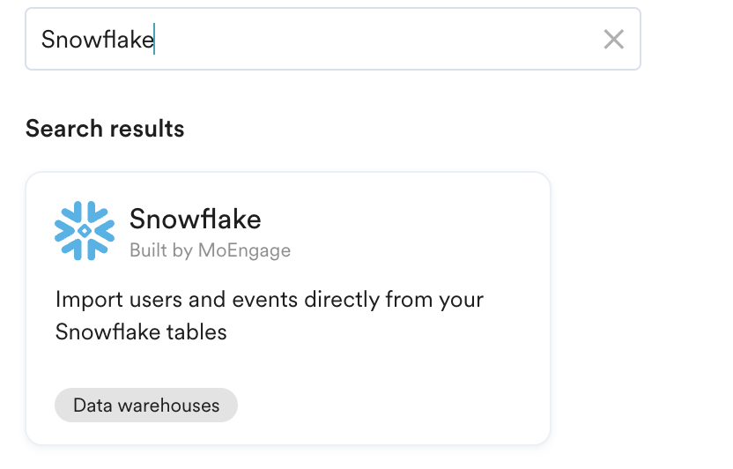Screen dimensions: 733x469
Task: Click the word 'MoEngage' in card subtitle
Action: pos(244,250)
